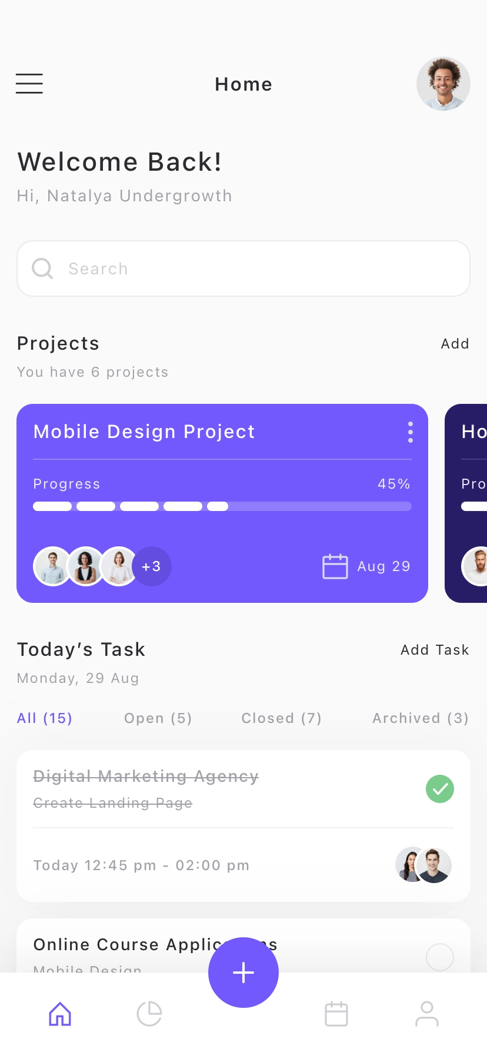
Task: Select the All (15) tab
Action: point(45,718)
